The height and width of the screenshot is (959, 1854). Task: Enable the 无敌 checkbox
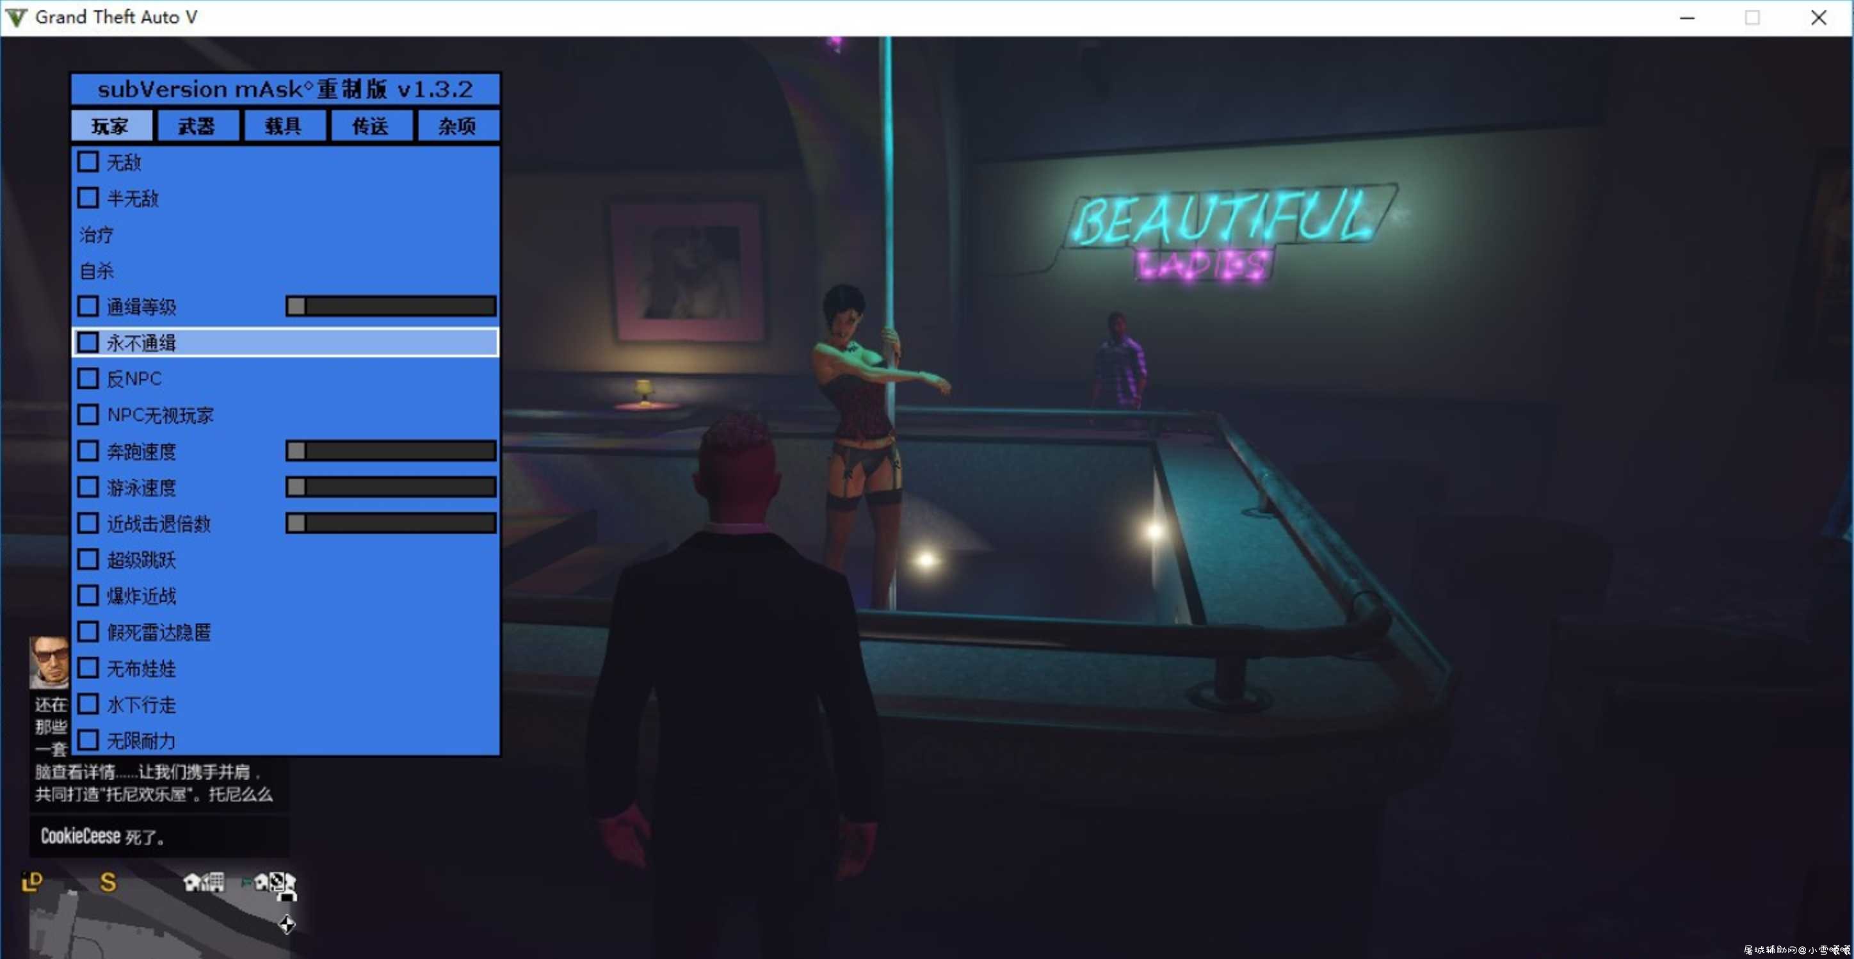(88, 161)
